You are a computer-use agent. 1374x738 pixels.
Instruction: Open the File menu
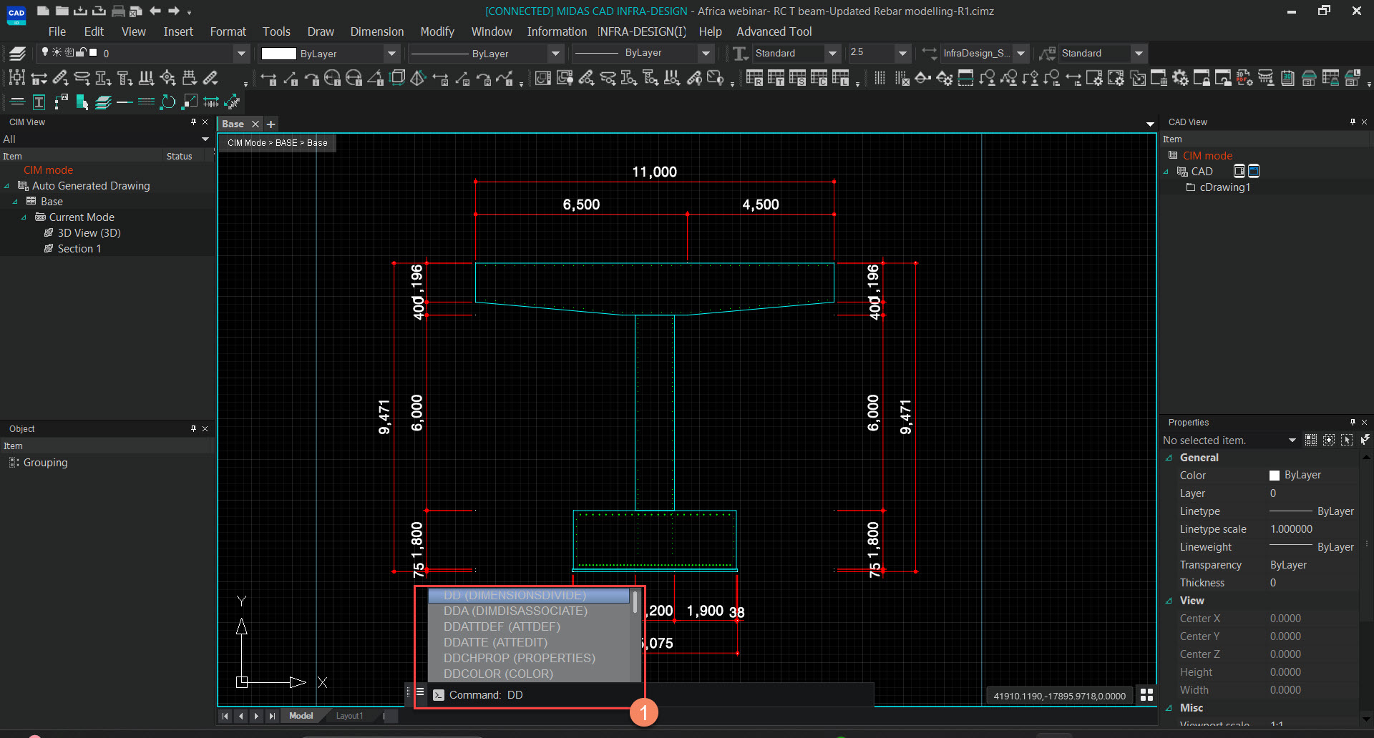click(x=57, y=31)
